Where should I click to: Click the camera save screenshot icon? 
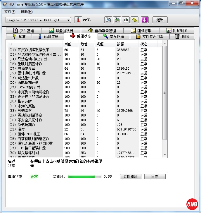[126, 20]
